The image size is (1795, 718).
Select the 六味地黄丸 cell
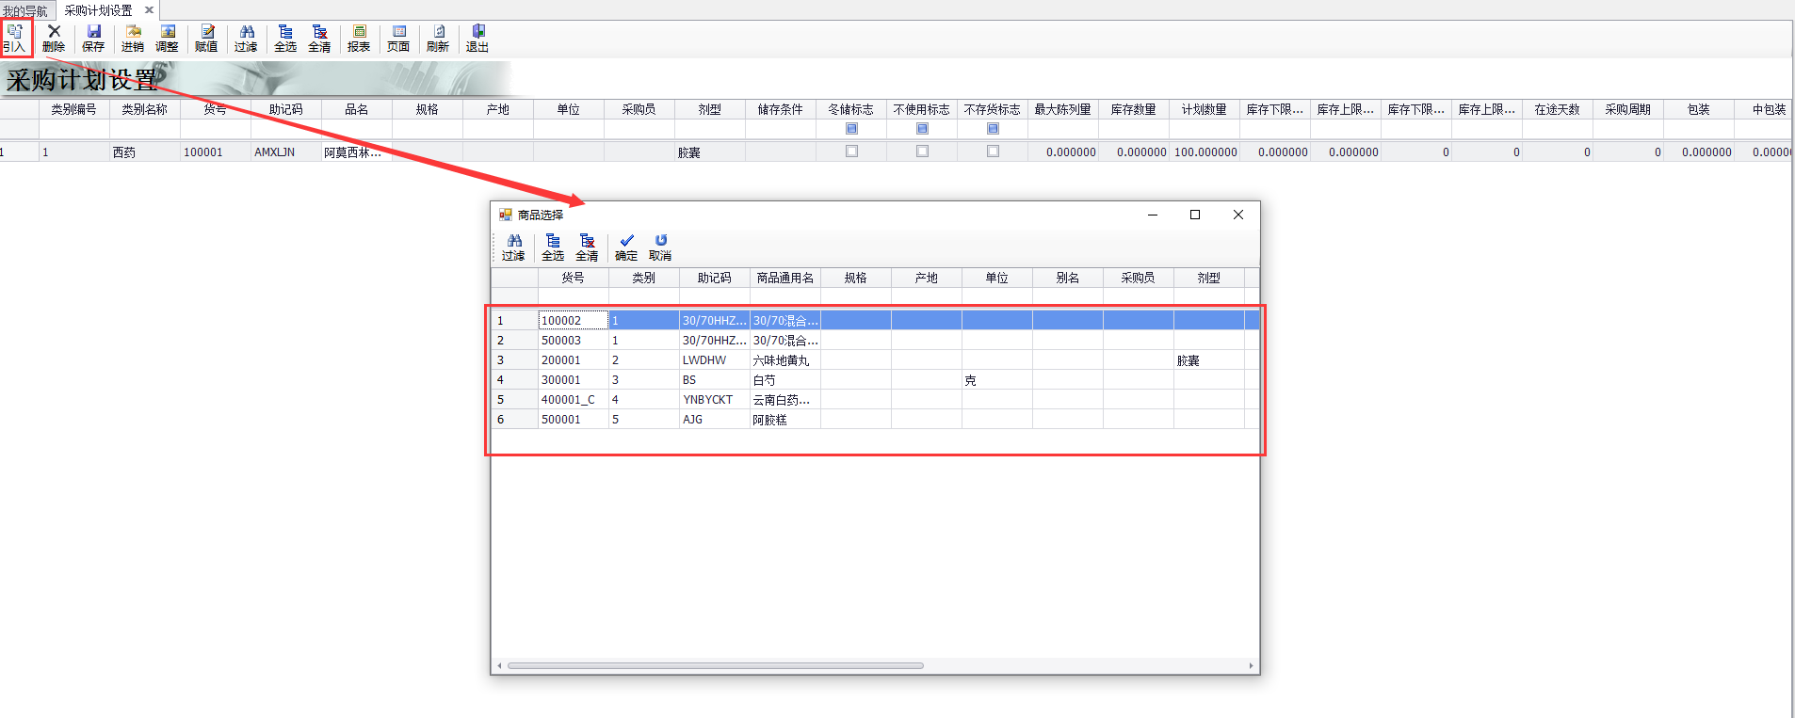785,360
